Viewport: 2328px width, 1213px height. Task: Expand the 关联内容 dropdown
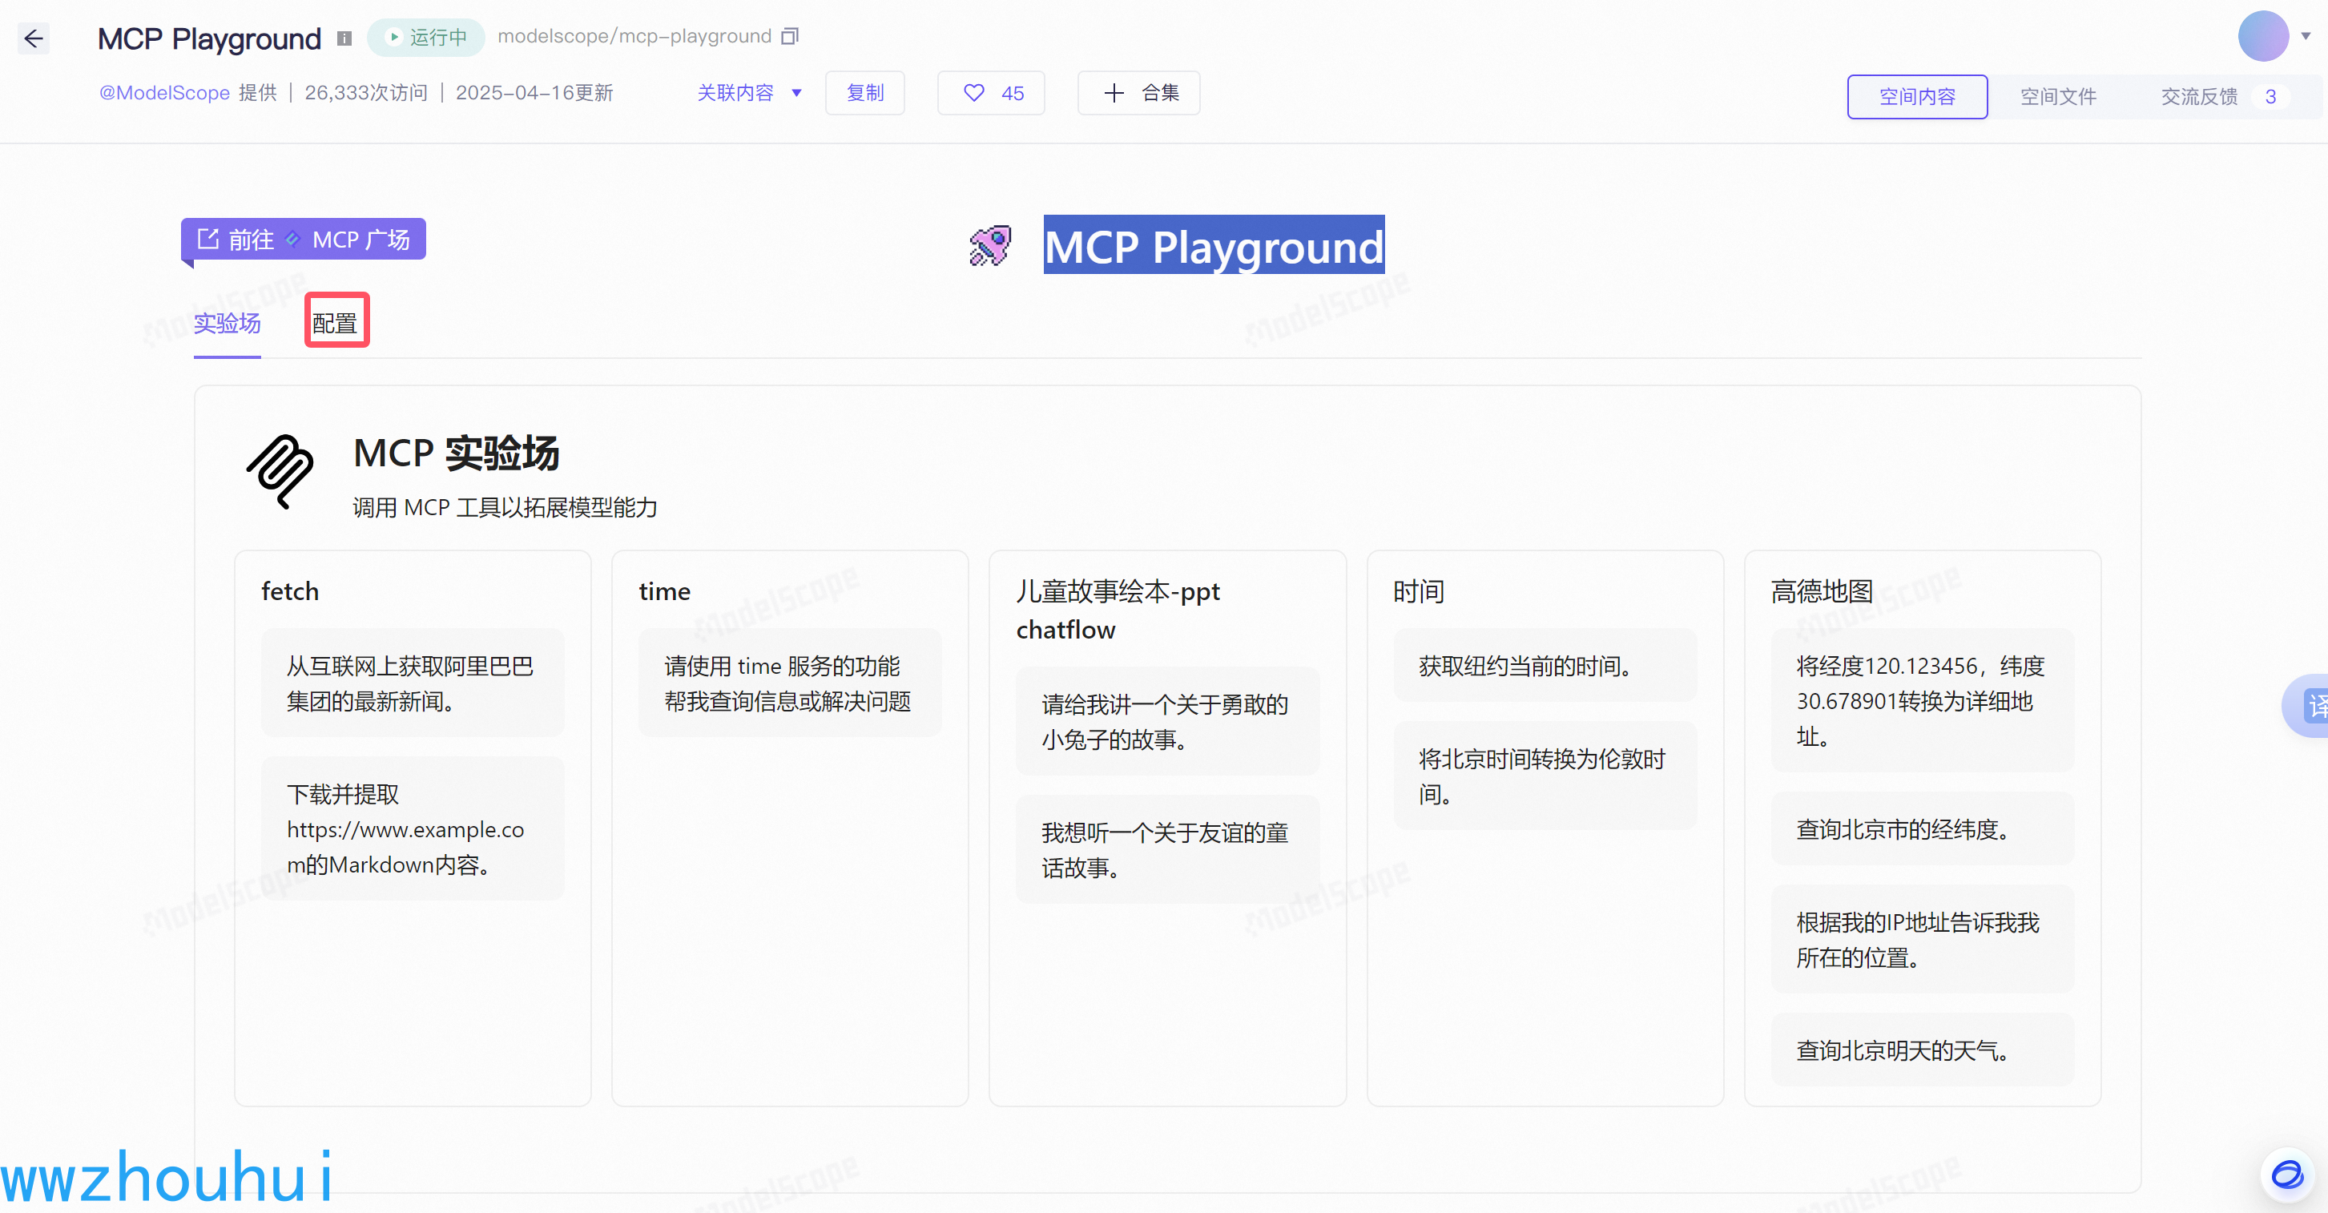750,92
